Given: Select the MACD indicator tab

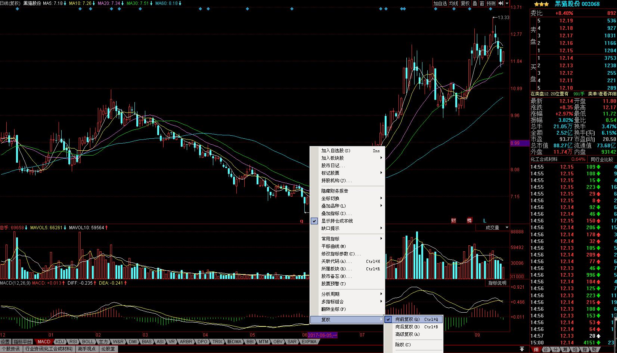Looking at the screenshot, I should (44, 342).
